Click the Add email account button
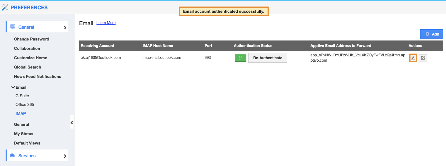 point(431,34)
